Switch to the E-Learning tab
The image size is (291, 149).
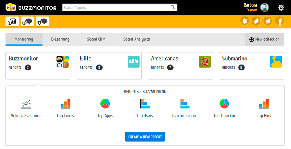[x=60, y=39]
